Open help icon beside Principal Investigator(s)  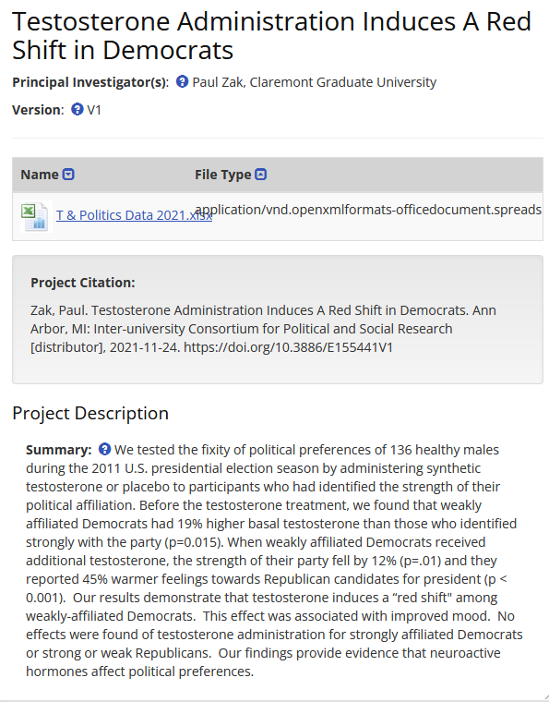click(x=182, y=81)
